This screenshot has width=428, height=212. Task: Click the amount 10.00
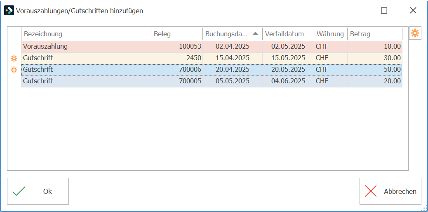pos(392,47)
